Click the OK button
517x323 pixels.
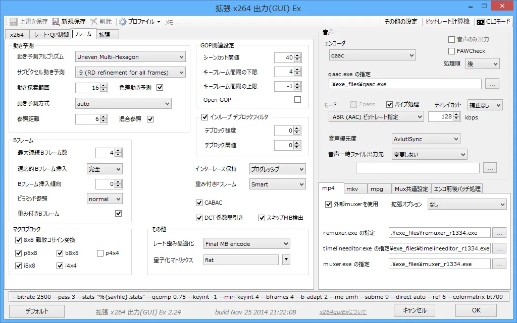[475, 311]
